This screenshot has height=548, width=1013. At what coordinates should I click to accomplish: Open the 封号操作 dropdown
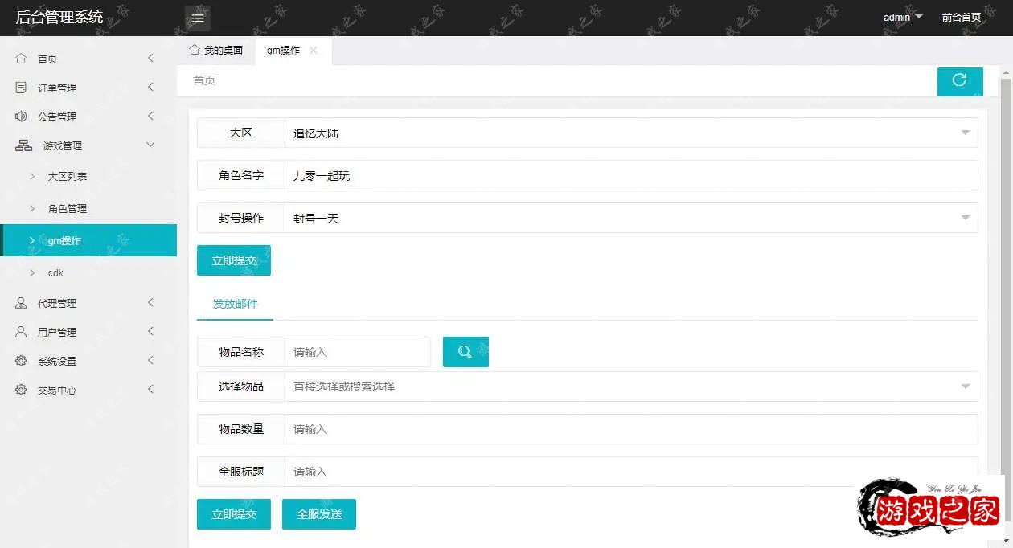(630, 218)
